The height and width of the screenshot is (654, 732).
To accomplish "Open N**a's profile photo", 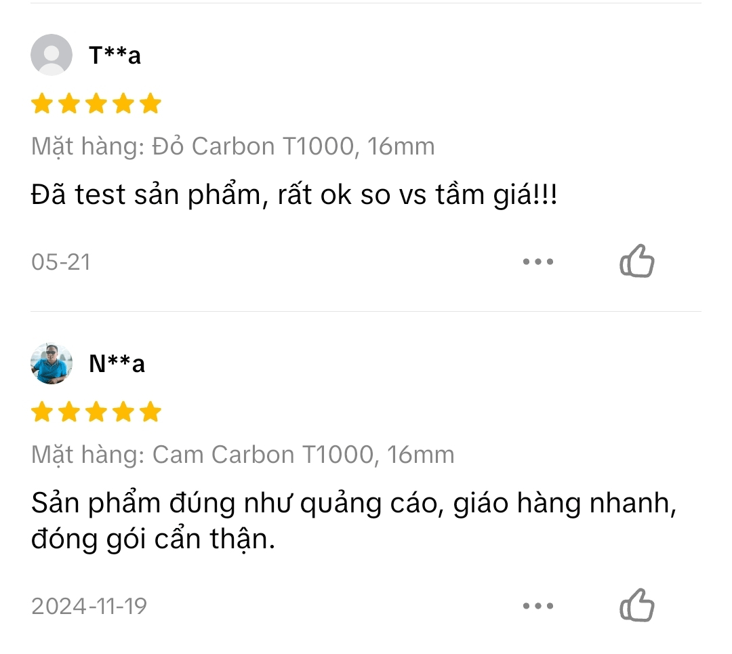I will coord(52,363).
